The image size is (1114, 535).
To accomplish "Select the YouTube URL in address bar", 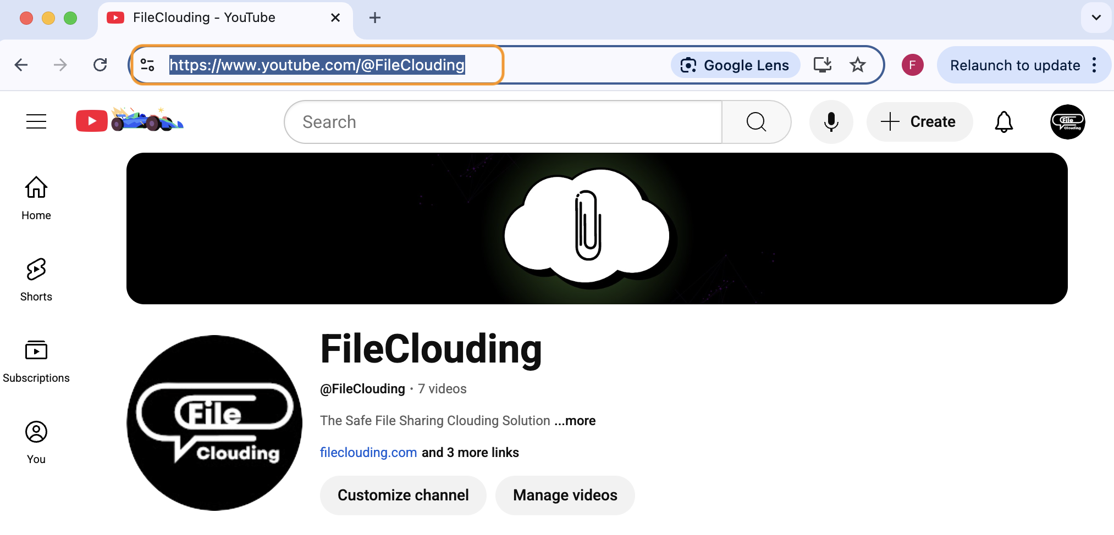I will pyautogui.click(x=317, y=65).
